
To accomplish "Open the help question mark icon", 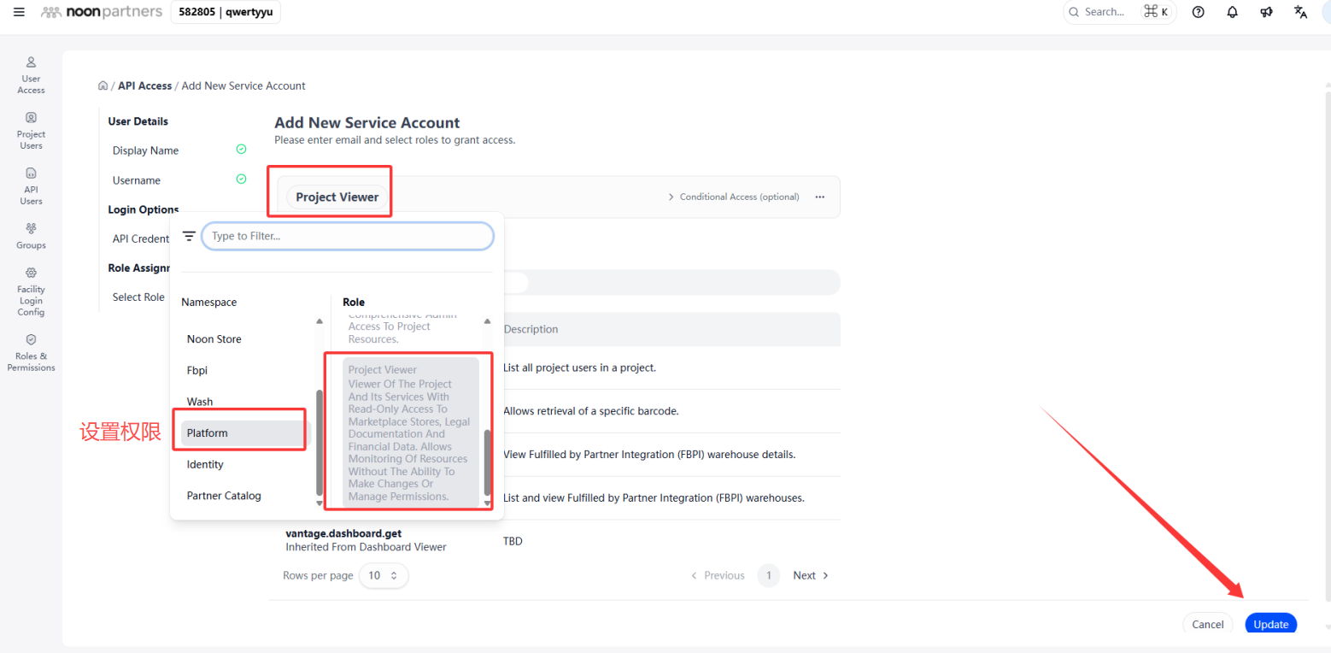I will pyautogui.click(x=1199, y=12).
